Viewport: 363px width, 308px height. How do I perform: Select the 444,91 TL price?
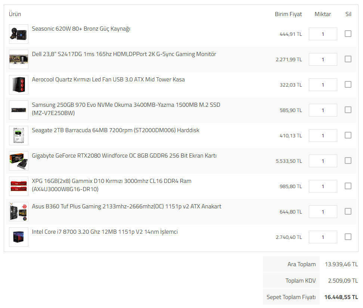291,34
